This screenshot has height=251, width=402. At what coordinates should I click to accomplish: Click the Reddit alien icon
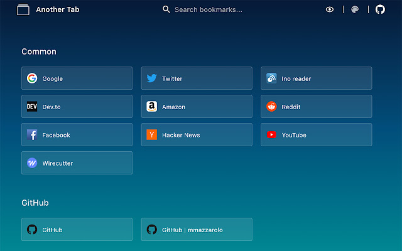(x=271, y=106)
